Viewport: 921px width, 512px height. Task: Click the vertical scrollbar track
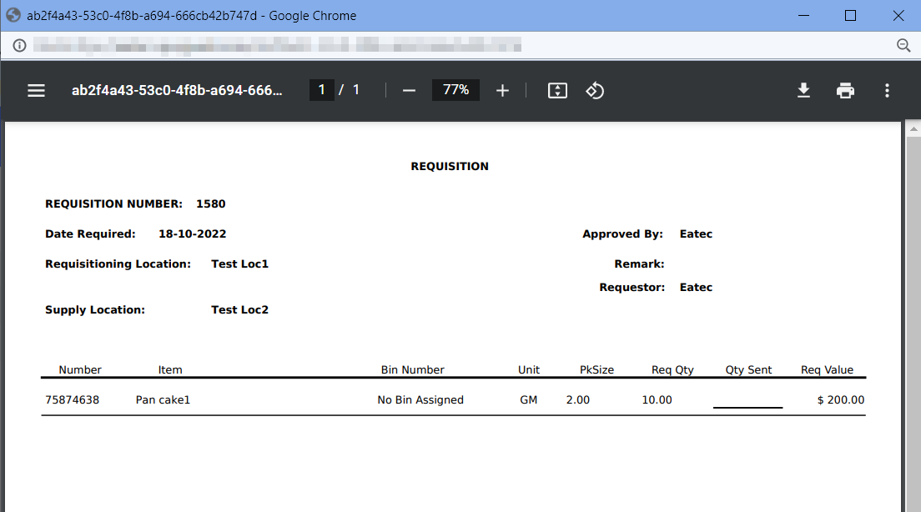coord(913,334)
